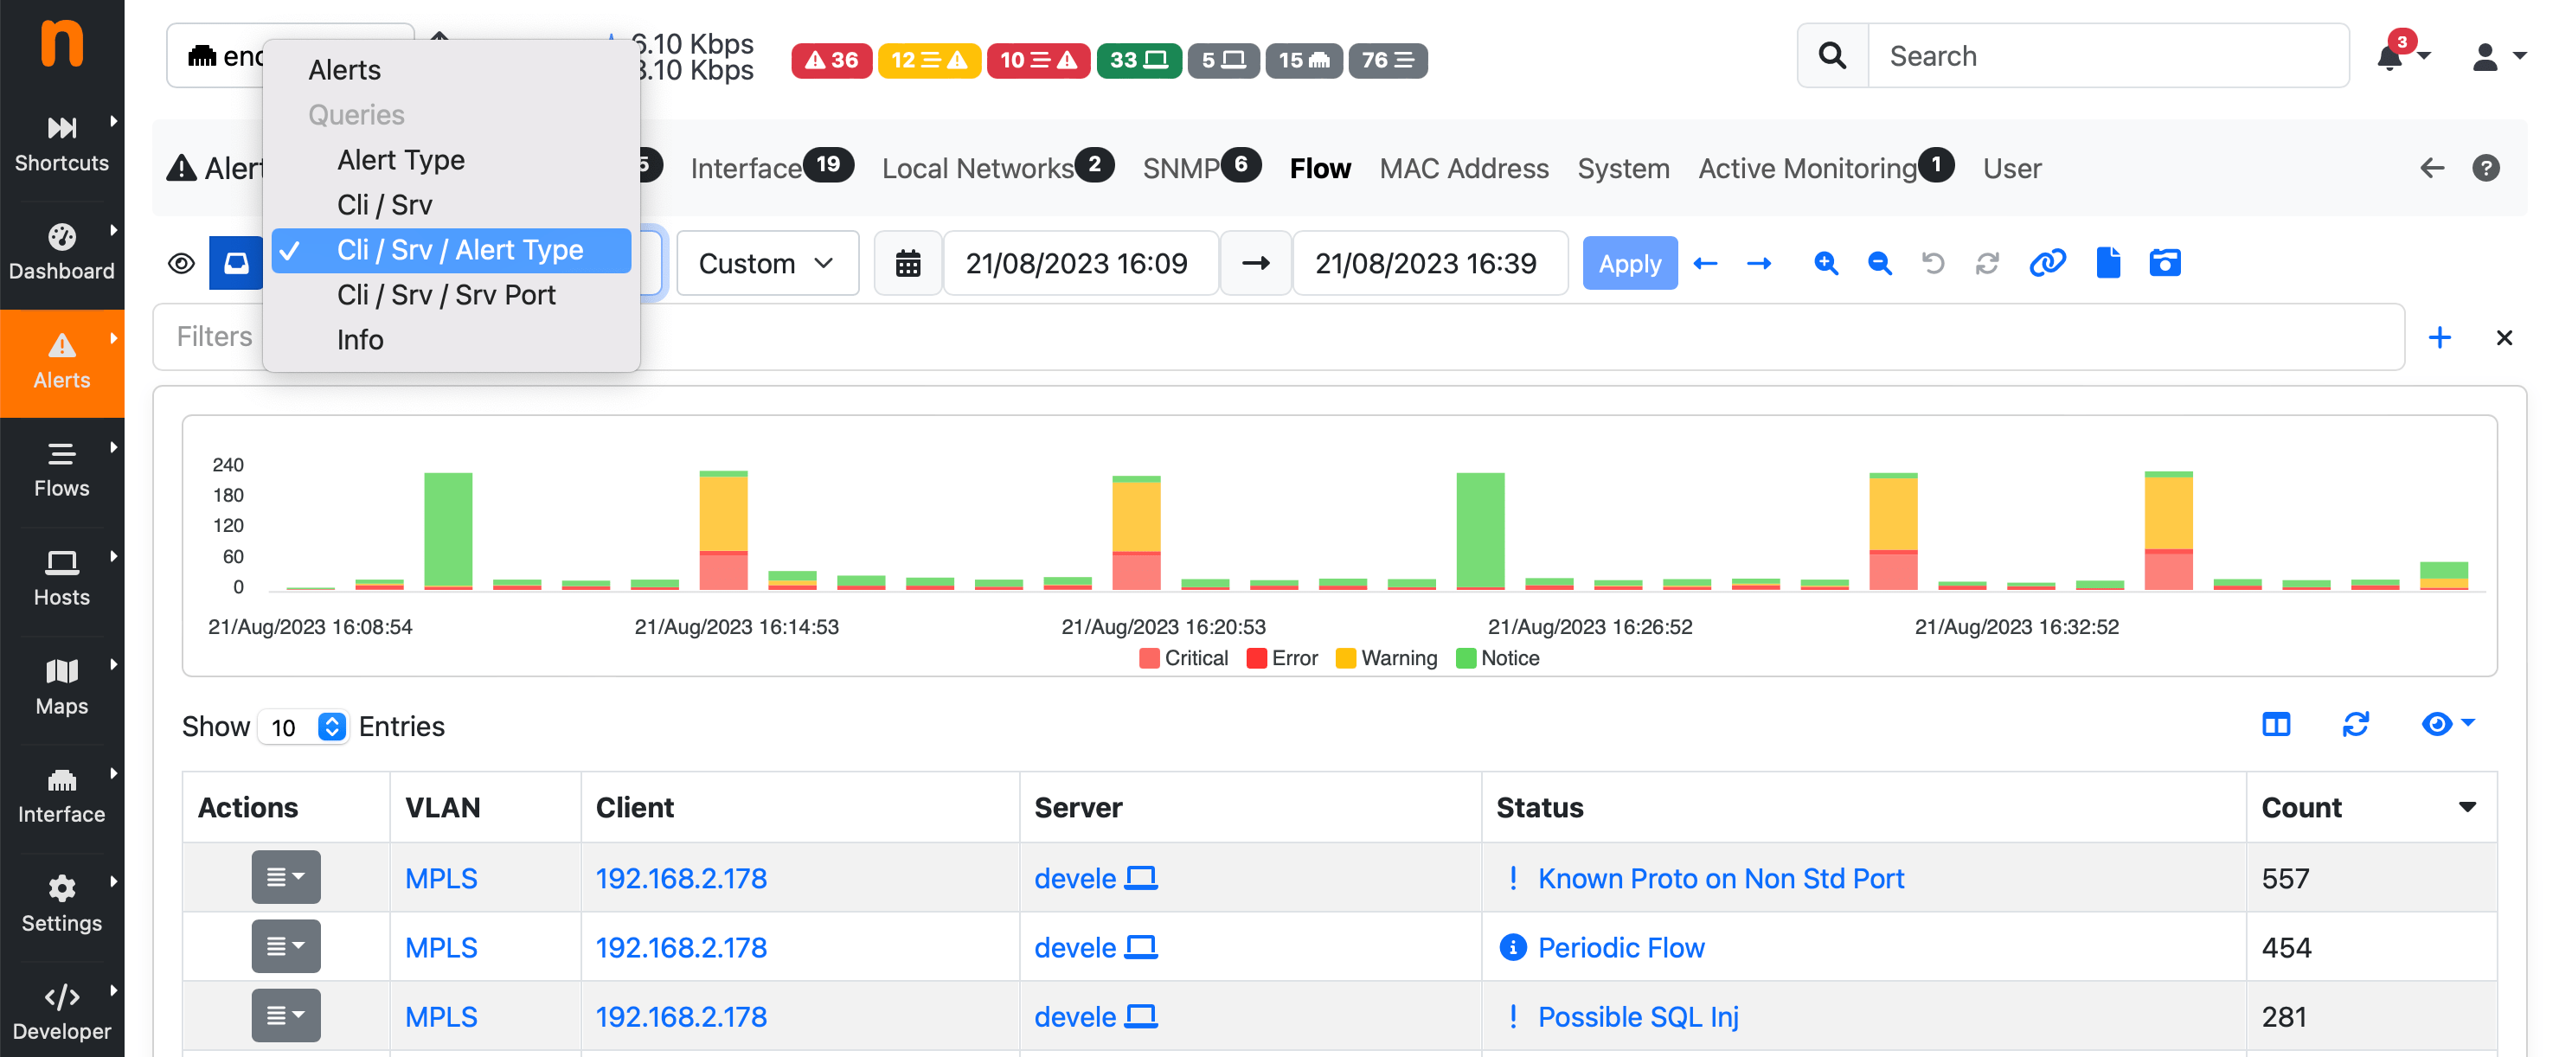This screenshot has width=2559, height=1057.
Task: Switch to the System tab
Action: tap(1623, 168)
